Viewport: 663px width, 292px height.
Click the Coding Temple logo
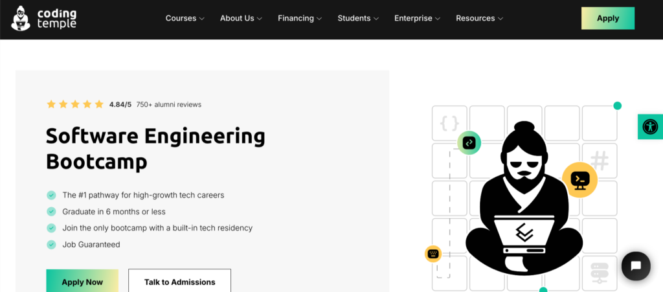click(x=44, y=19)
